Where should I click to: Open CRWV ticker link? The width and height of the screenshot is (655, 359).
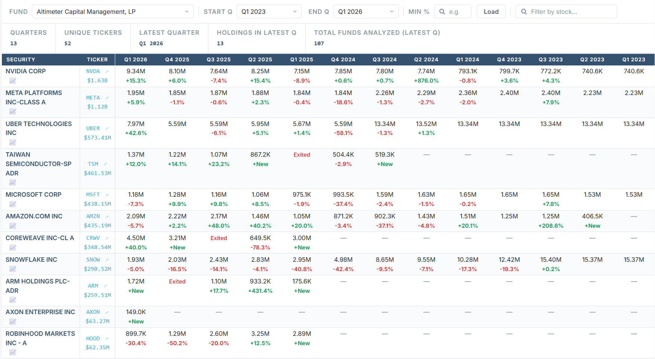tap(93, 238)
